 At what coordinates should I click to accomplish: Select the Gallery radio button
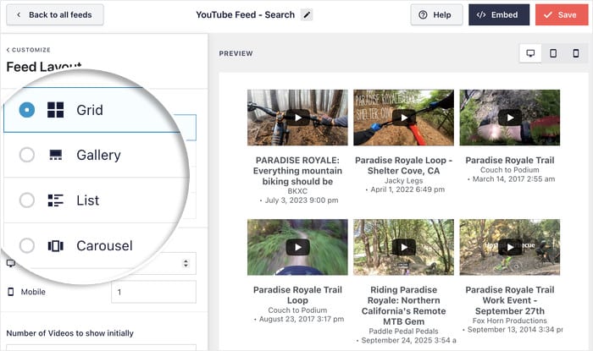[x=27, y=155]
